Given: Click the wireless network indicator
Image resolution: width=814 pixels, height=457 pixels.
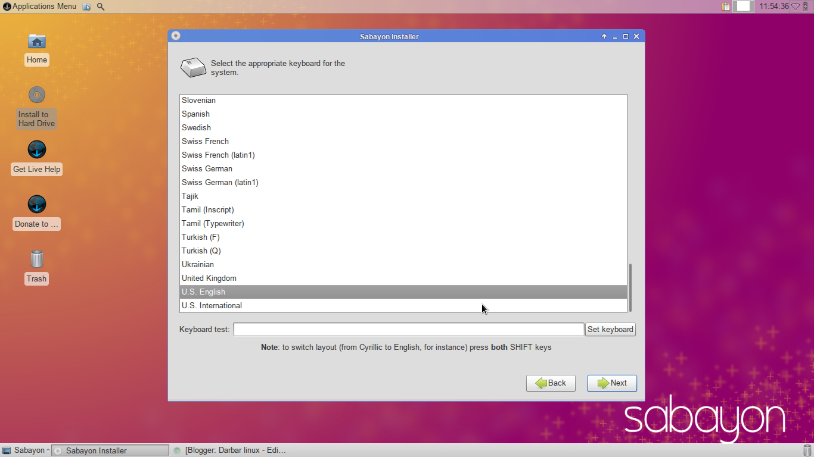Looking at the screenshot, I should tap(795, 7).
